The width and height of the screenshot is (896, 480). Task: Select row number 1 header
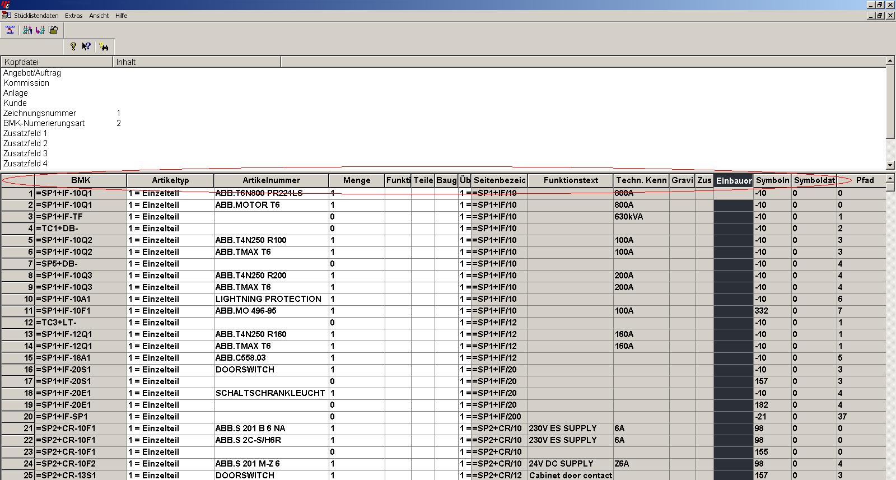(x=18, y=193)
